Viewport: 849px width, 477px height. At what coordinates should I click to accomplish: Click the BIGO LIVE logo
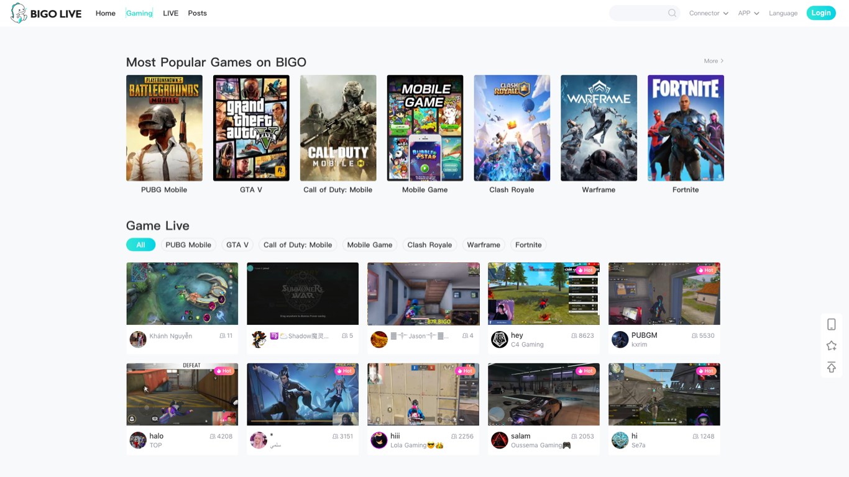coord(45,12)
